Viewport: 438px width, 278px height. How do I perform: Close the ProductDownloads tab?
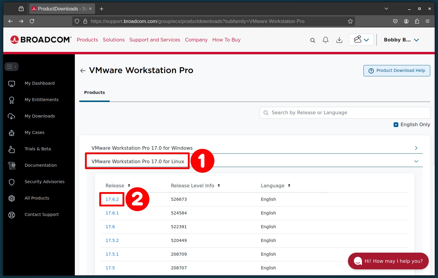click(x=90, y=9)
